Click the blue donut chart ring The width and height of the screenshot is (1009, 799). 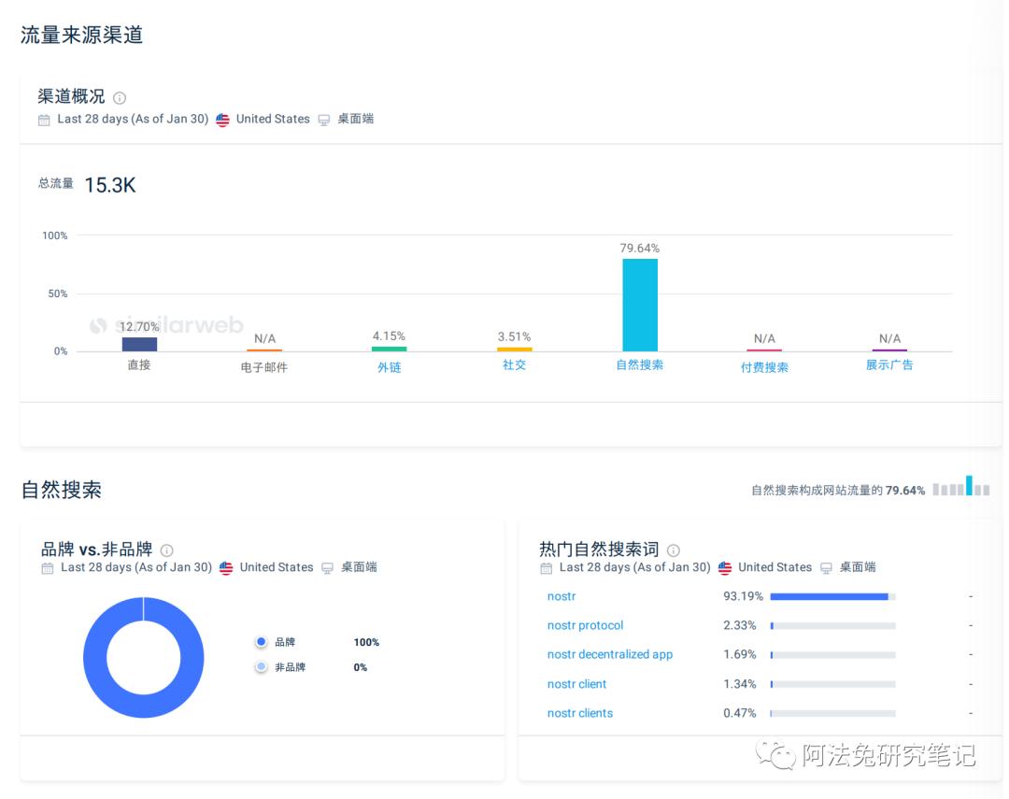click(94, 658)
